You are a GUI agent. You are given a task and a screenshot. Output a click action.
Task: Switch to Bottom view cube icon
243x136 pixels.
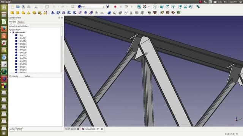tap(185, 7)
